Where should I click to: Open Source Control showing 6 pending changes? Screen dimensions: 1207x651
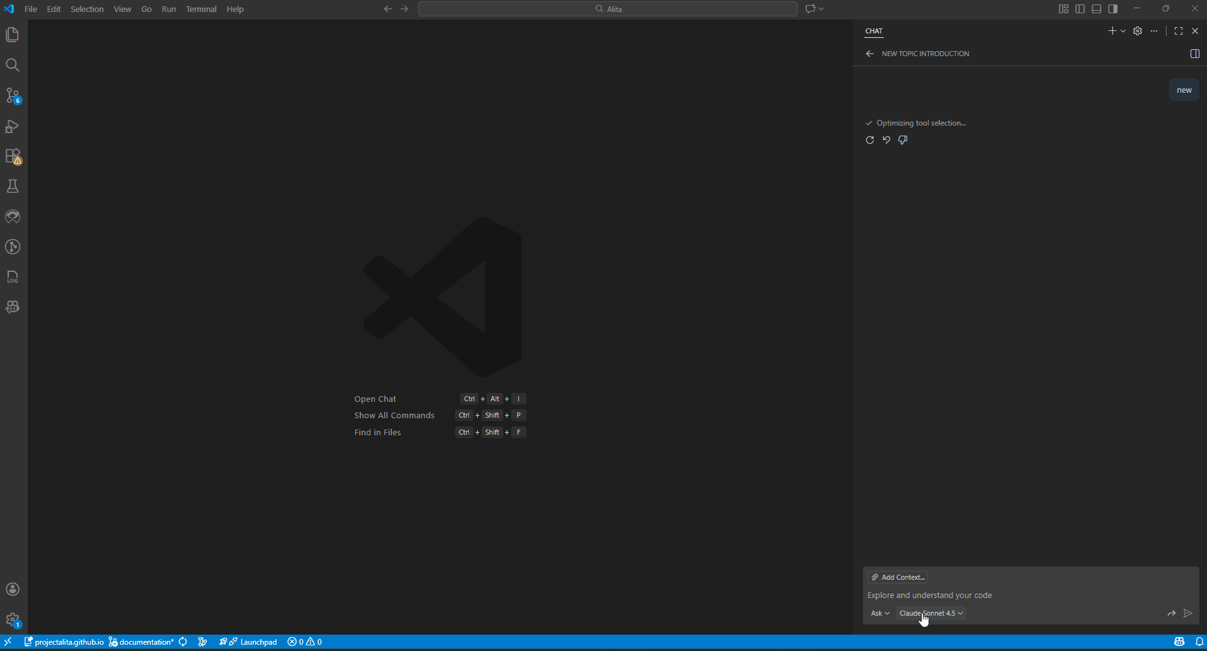tap(12, 96)
